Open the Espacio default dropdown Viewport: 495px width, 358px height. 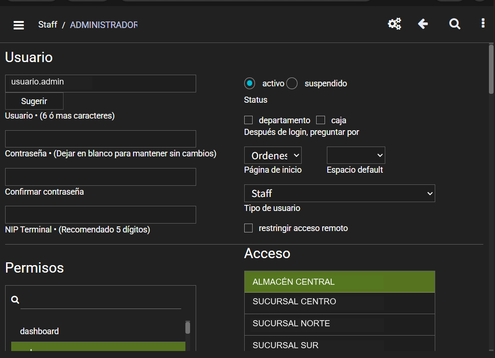click(356, 155)
